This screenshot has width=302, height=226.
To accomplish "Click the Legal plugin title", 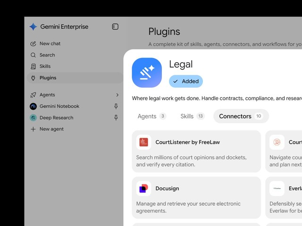I will 181,65.
